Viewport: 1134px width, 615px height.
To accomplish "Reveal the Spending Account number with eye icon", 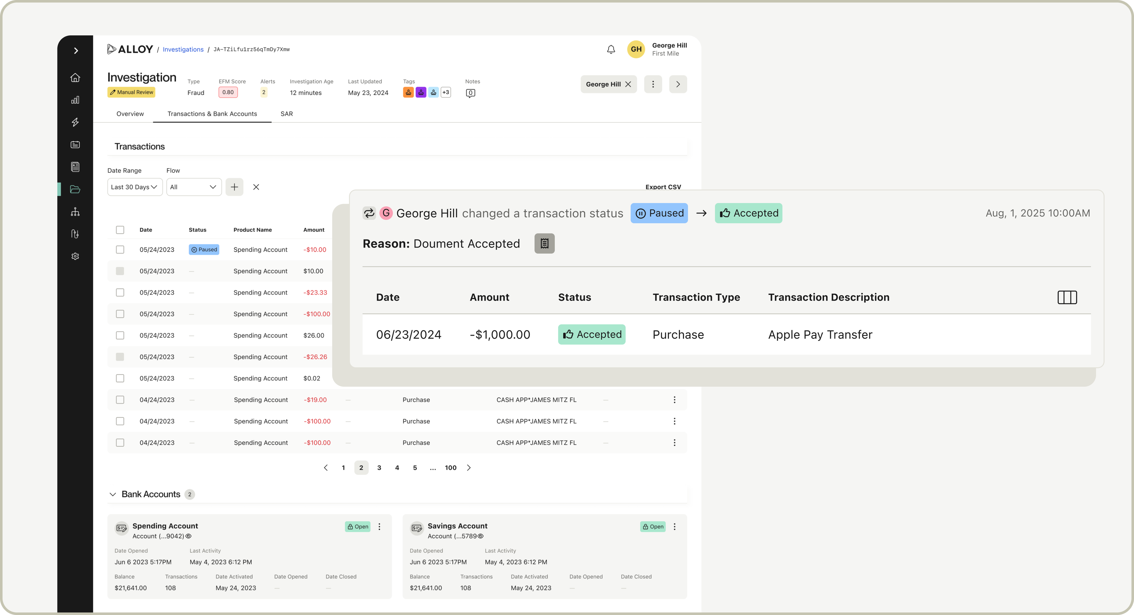I will [189, 536].
